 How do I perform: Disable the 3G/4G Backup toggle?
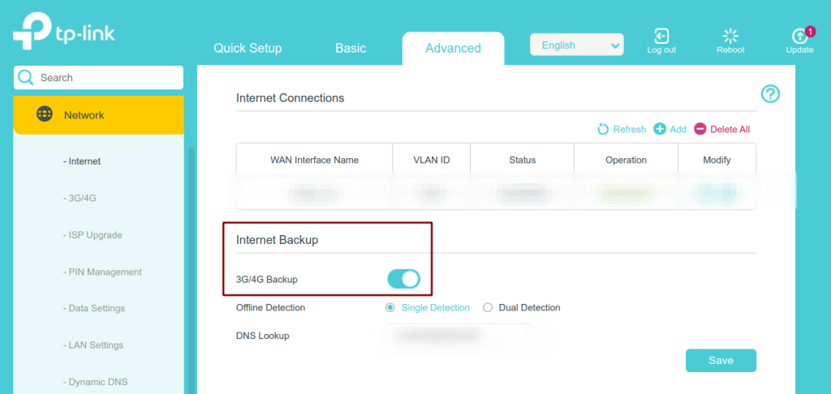pyautogui.click(x=404, y=279)
